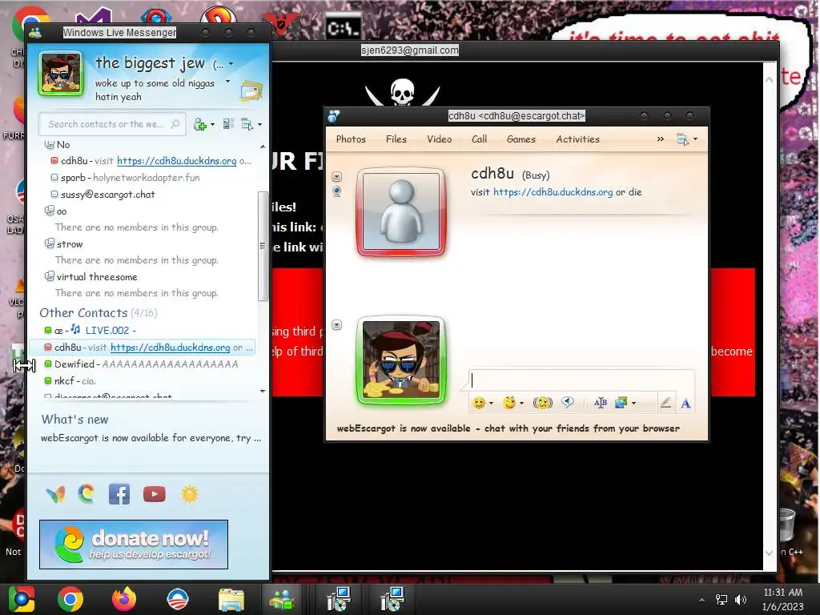Viewport: 820px width, 615px height.
Task: Open Firefox from the taskbar
Action: (x=124, y=599)
